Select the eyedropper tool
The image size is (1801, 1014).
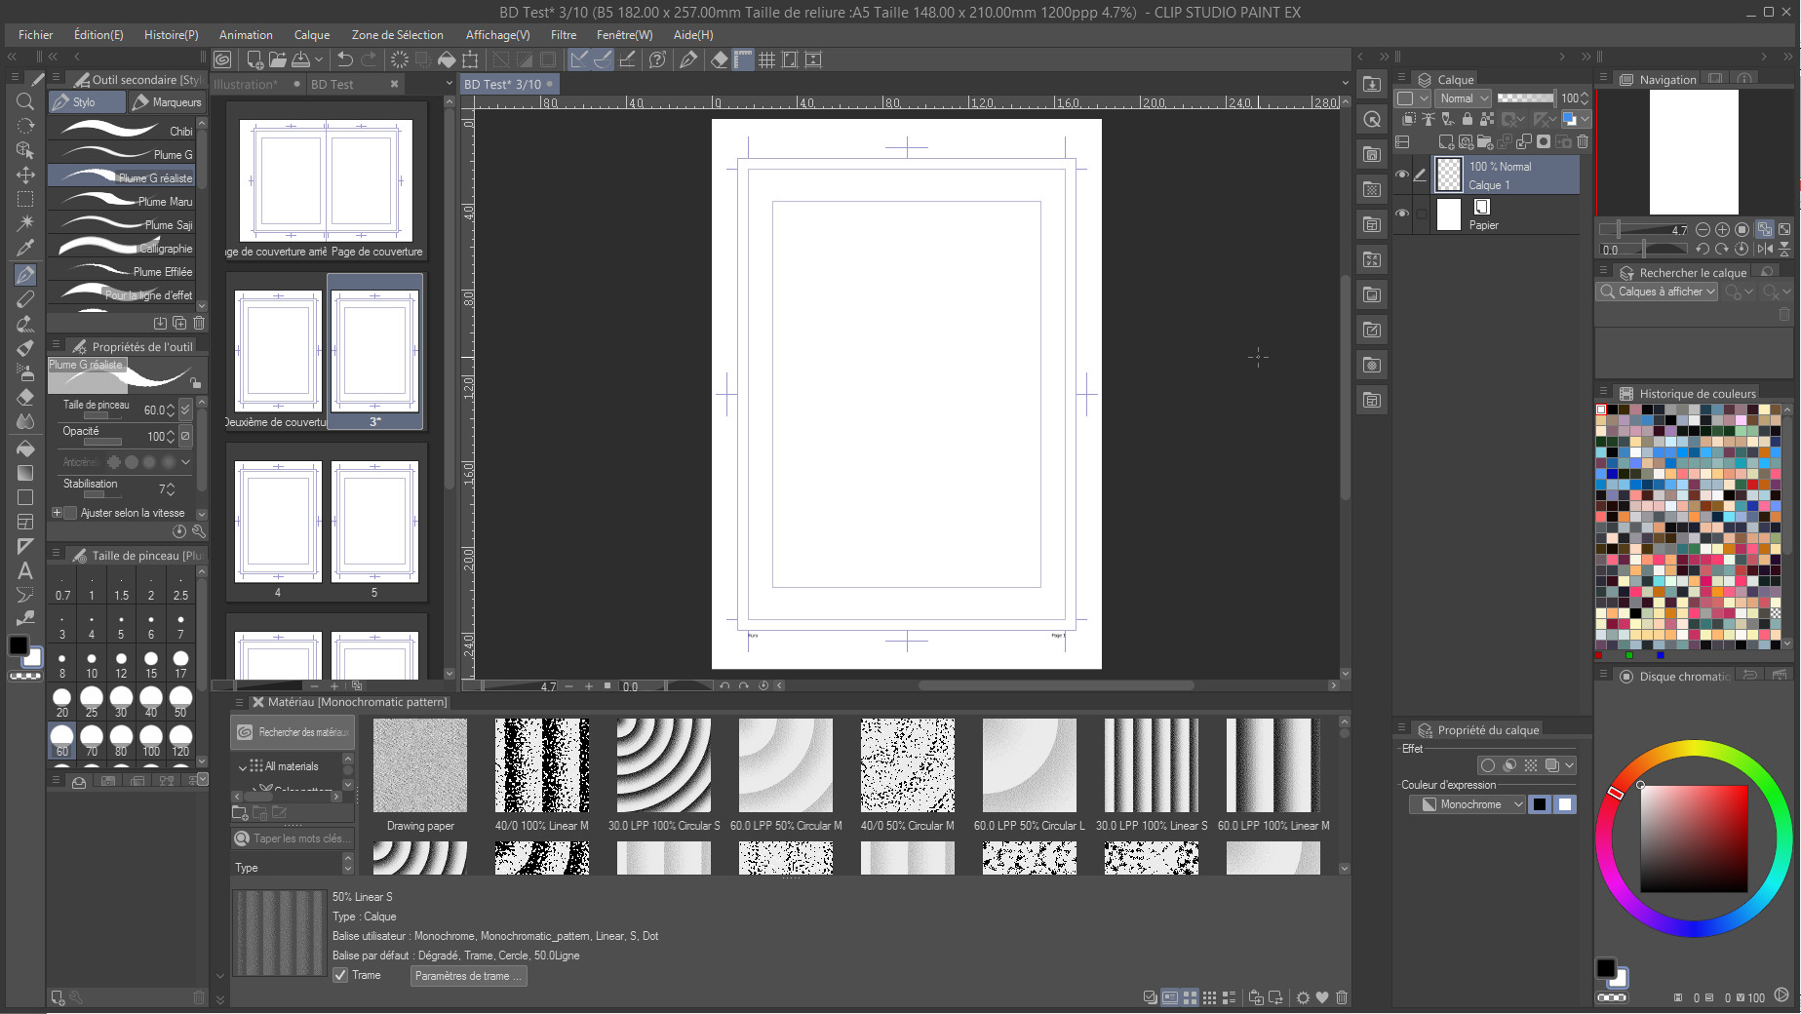pos(25,249)
